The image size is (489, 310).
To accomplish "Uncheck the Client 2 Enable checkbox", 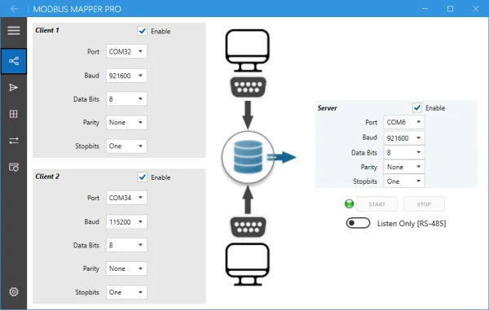I will 142,177.
